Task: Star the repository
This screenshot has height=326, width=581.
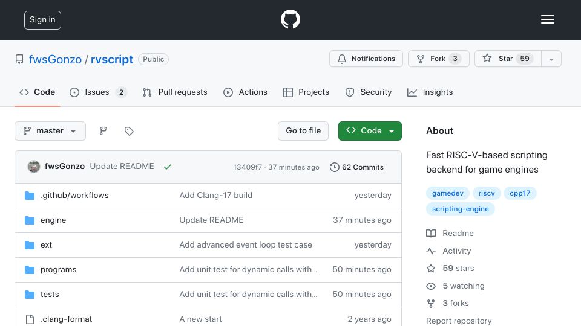Action: click(x=508, y=59)
